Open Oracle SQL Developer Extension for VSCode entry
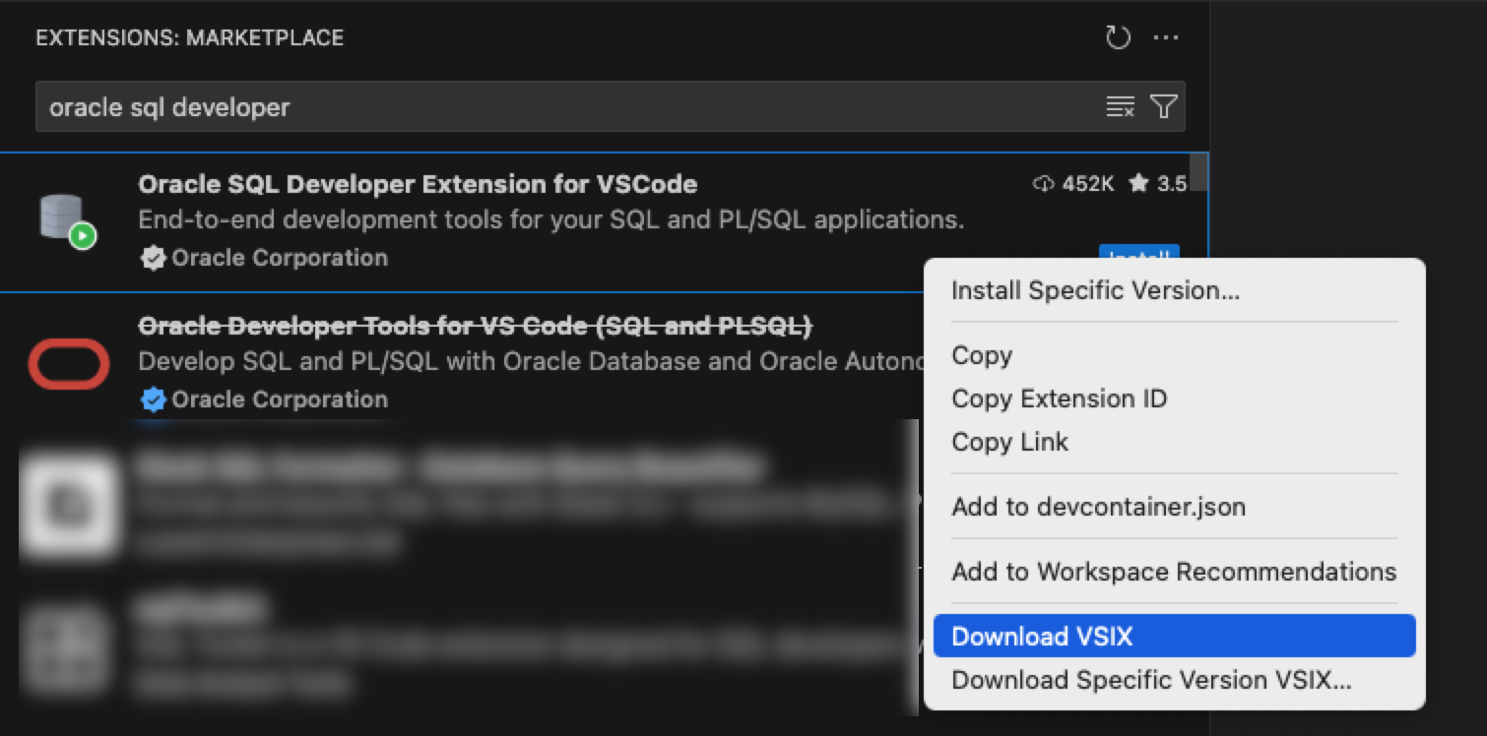Image resolution: width=1487 pixels, height=736 pixels. pos(603,222)
